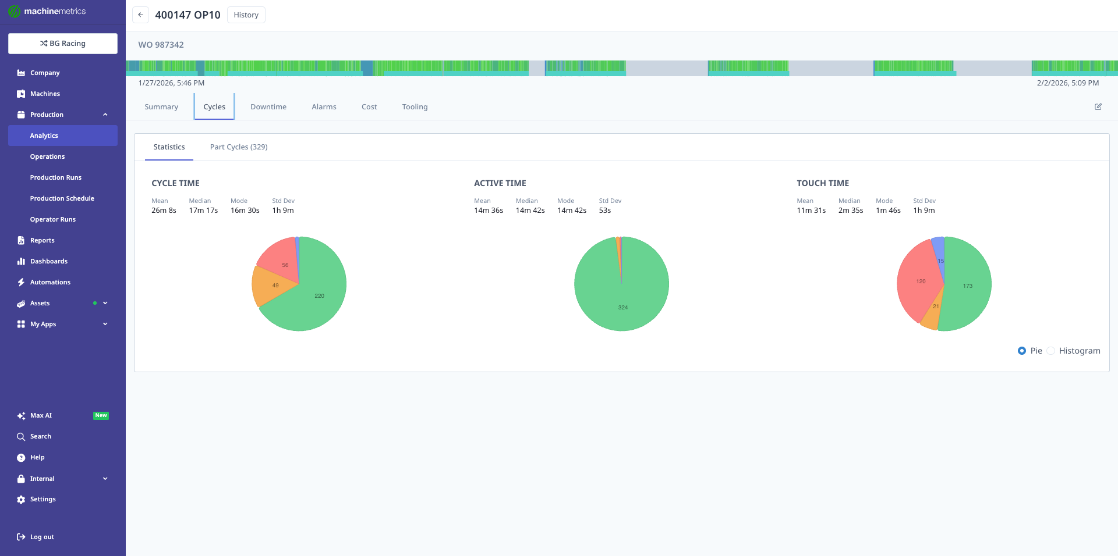The height and width of the screenshot is (556, 1118).
Task: Select the Statistics view option
Action: tap(169, 147)
